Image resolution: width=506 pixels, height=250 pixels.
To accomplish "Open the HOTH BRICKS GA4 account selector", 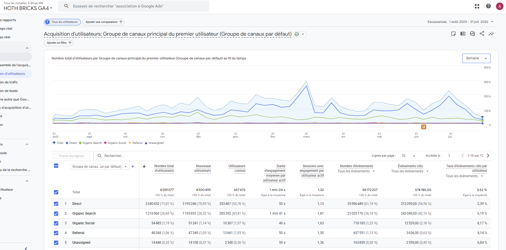I will (28, 8).
